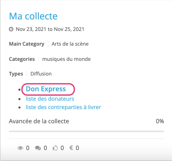The height and width of the screenshot is (161, 172).
Task: Click the Types label
Action: (16, 74)
